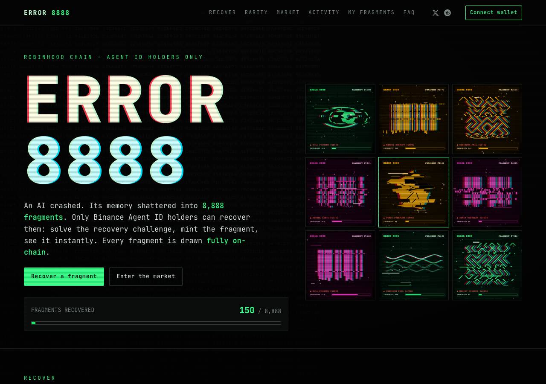The image size is (546, 384).
Task: Open the Activity nav item
Action: 324,13
